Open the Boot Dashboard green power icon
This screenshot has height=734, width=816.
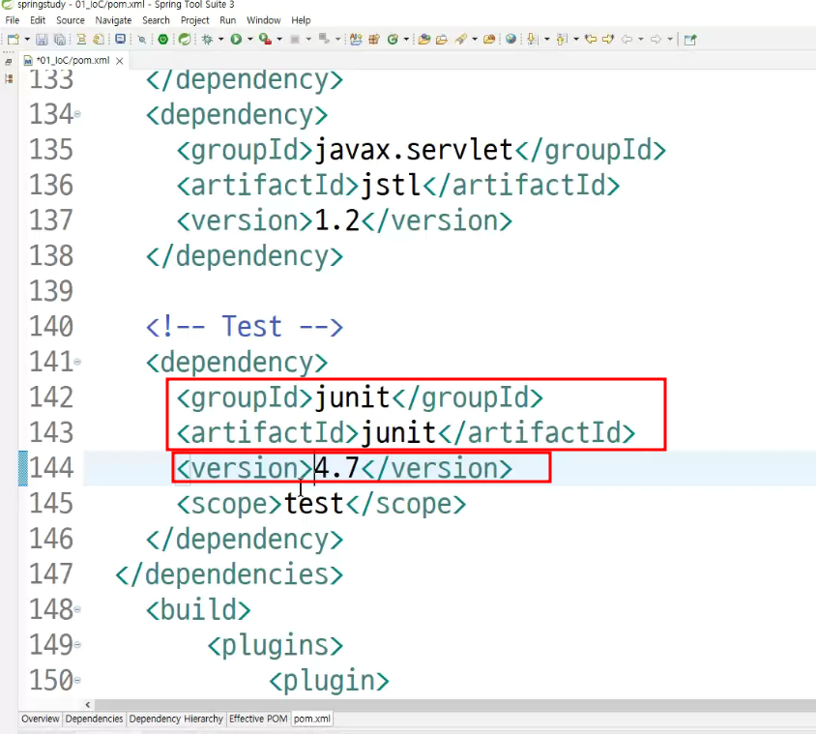pos(162,39)
